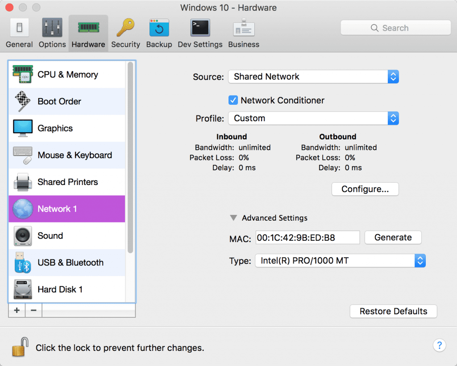Switch to the Security tab
Image resolution: width=457 pixels, height=366 pixels.
[x=125, y=33]
